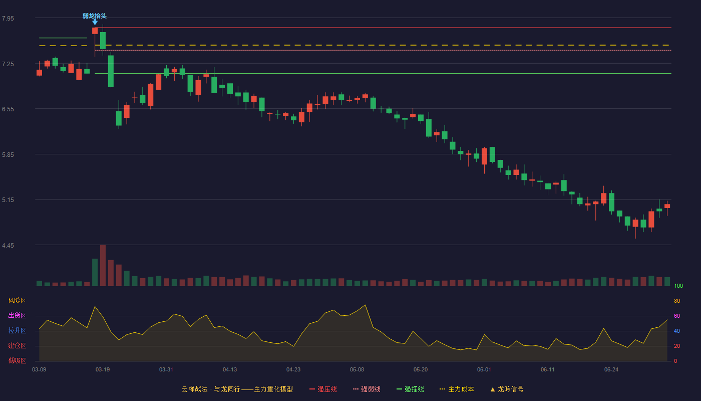Screen dimensions: 701x401
Task: Click the 80 value on indicator axis
Action: [677, 301]
